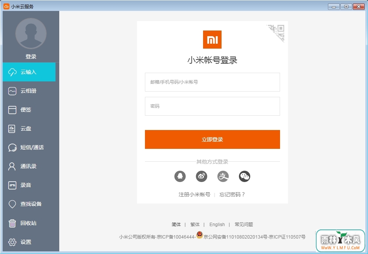Click the user avatar placeholder
Image resolution: width=368 pixels, height=254 pixels.
(31, 34)
